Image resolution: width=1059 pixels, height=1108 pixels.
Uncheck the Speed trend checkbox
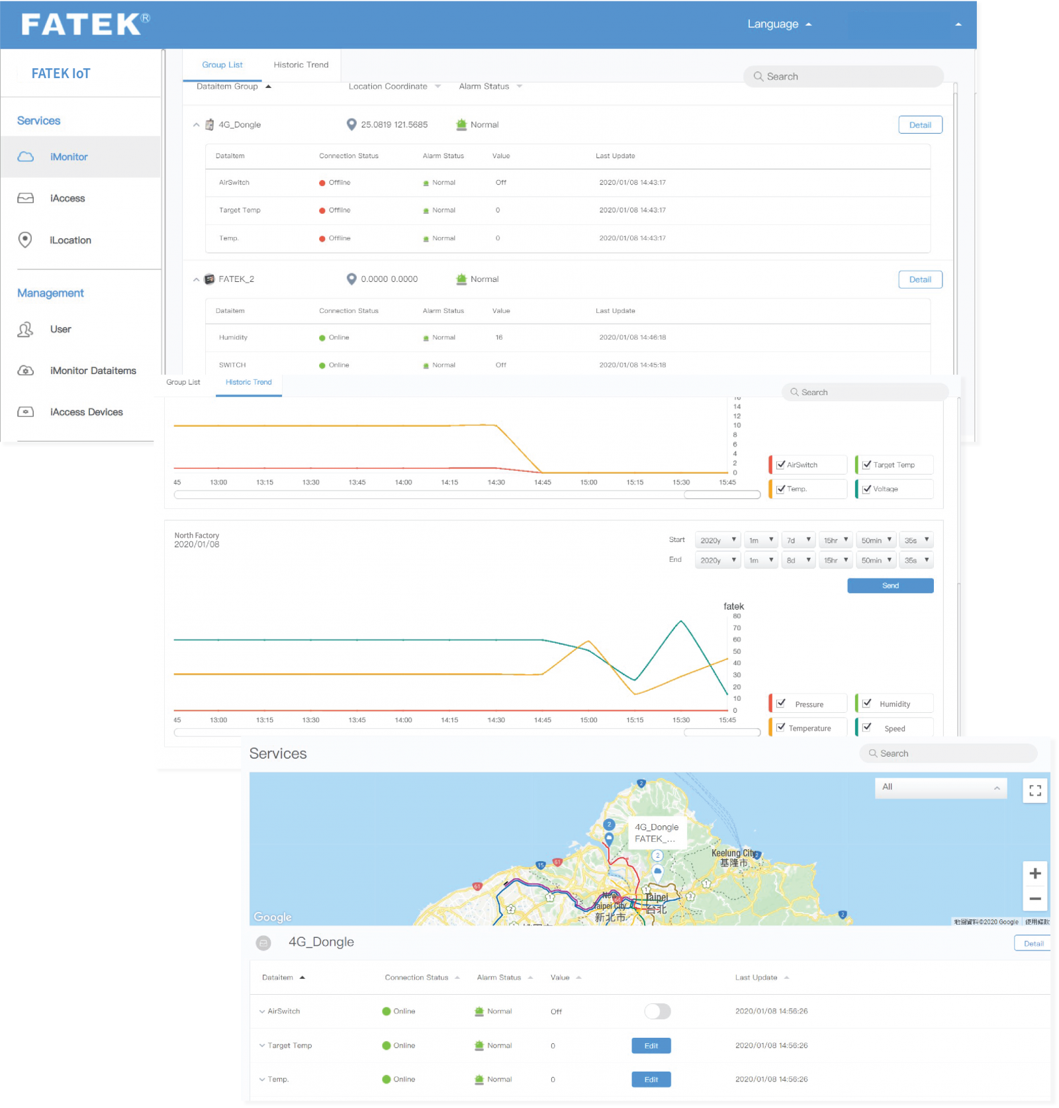(x=866, y=727)
